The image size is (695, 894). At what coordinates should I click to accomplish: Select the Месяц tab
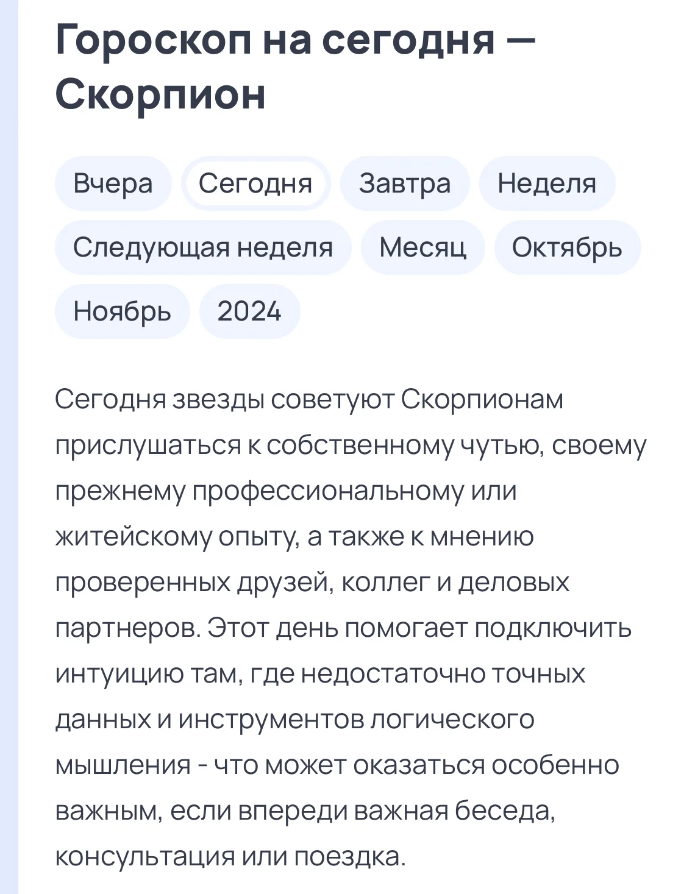tap(422, 247)
